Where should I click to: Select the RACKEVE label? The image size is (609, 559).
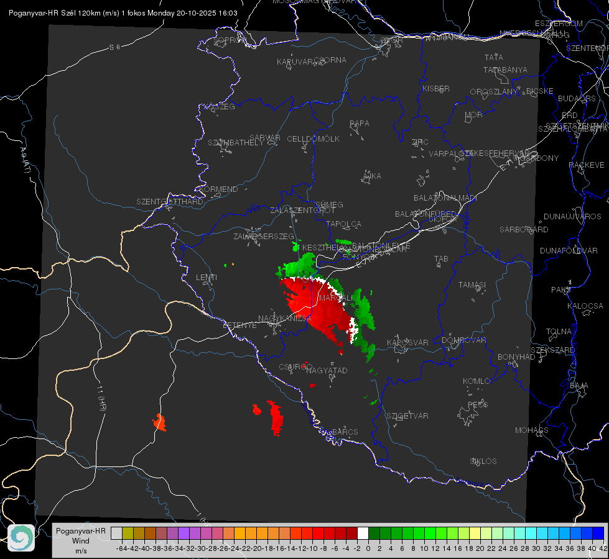pyautogui.click(x=587, y=165)
